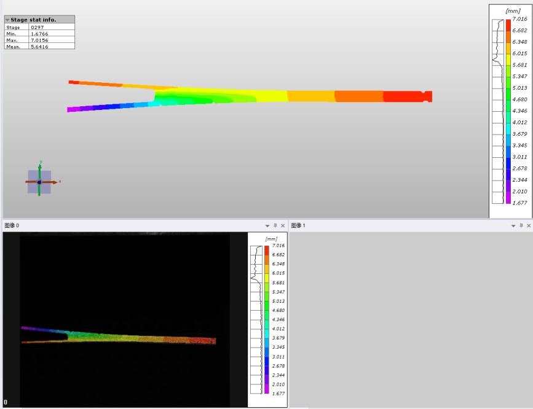533x409 pixels.
Task: Click the red 7.016 swatch in main legend
Action: click(508, 25)
